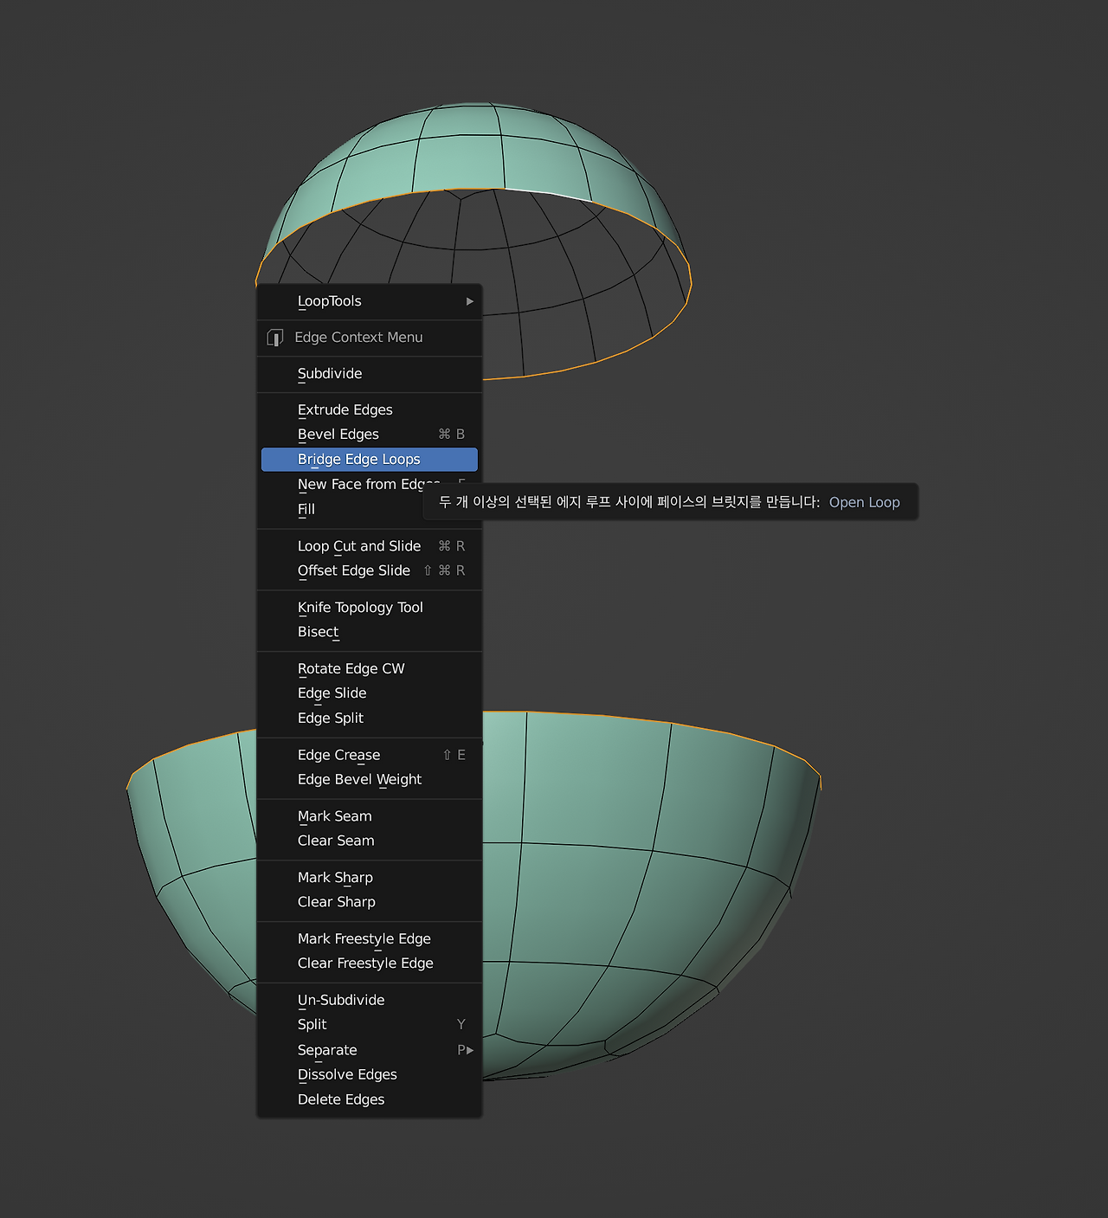1108x1218 pixels.
Task: Open the LoopTools submenu
Action: (x=370, y=301)
